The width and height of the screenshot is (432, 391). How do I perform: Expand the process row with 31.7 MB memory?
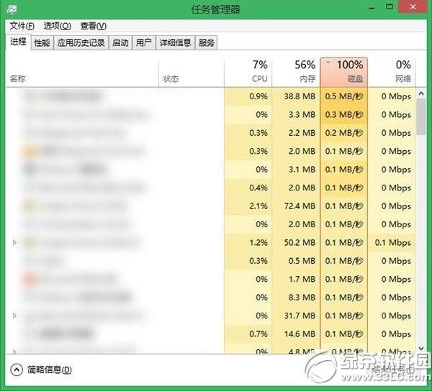pos(14,316)
